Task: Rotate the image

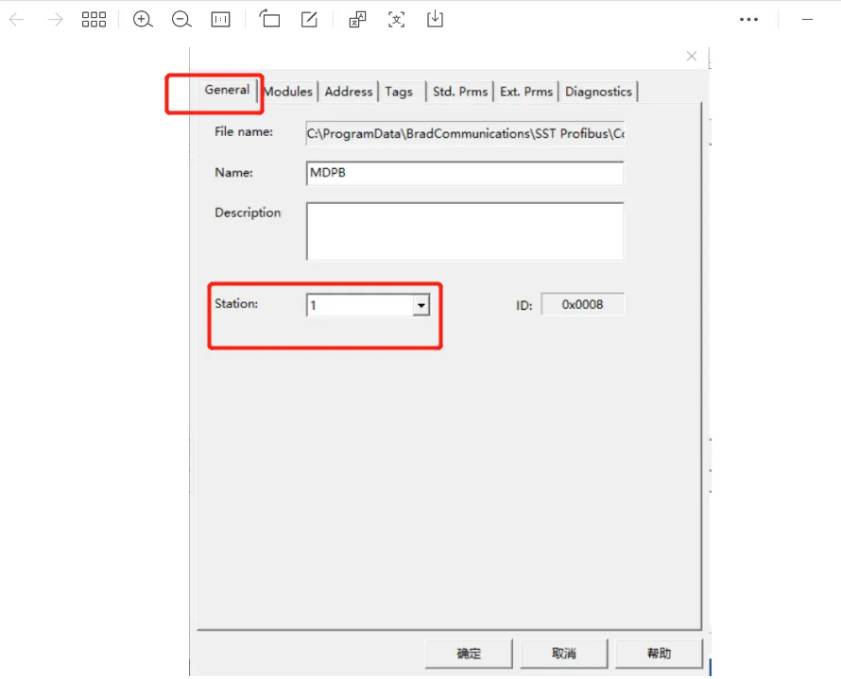Action: pyautogui.click(x=270, y=19)
